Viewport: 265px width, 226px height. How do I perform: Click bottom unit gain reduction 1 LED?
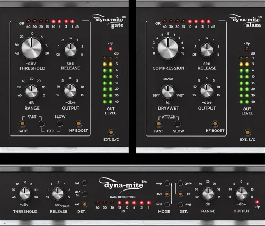tap(149, 203)
